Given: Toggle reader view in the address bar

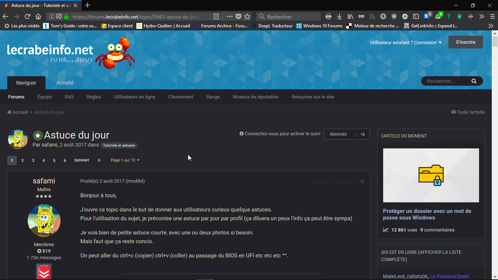Looking at the screenshot, I should (x=216, y=16).
